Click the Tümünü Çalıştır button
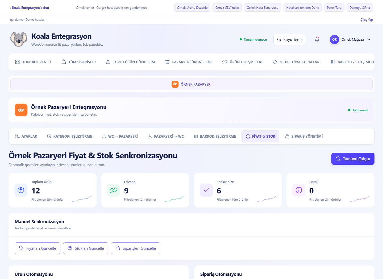Screen dimensions: 383x279 [353, 159]
